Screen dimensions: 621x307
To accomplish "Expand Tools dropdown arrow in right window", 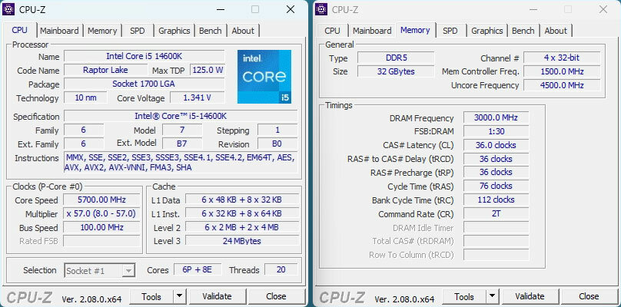I will click(x=492, y=296).
